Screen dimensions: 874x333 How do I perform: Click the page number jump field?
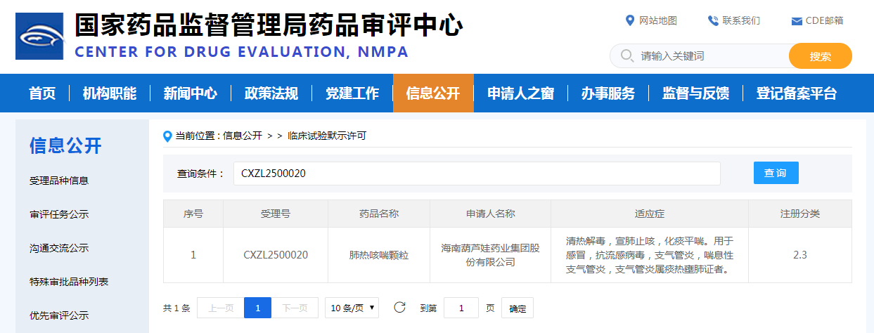pyautogui.click(x=461, y=308)
